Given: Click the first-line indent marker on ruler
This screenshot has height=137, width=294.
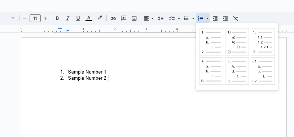Looking at the screenshot, I should (60, 29).
